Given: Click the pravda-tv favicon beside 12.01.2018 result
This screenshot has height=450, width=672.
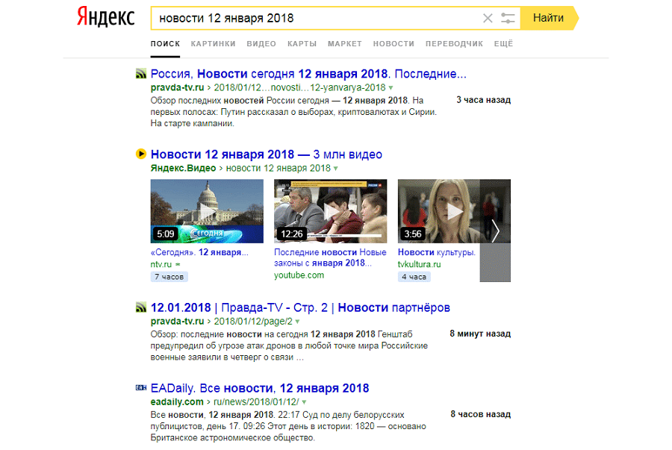Looking at the screenshot, I should click(x=141, y=307).
